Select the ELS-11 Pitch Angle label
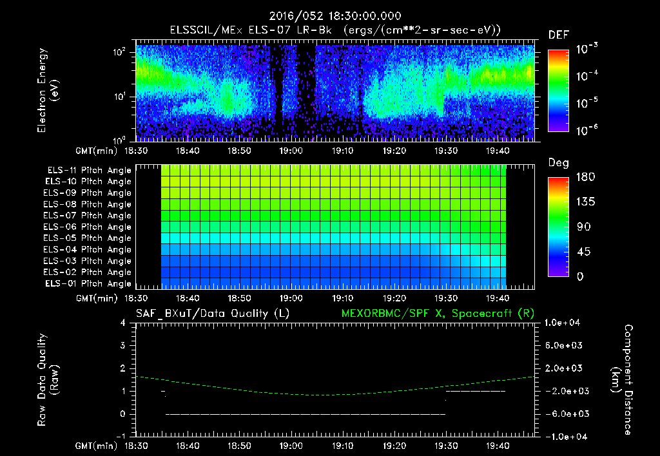 pos(89,171)
